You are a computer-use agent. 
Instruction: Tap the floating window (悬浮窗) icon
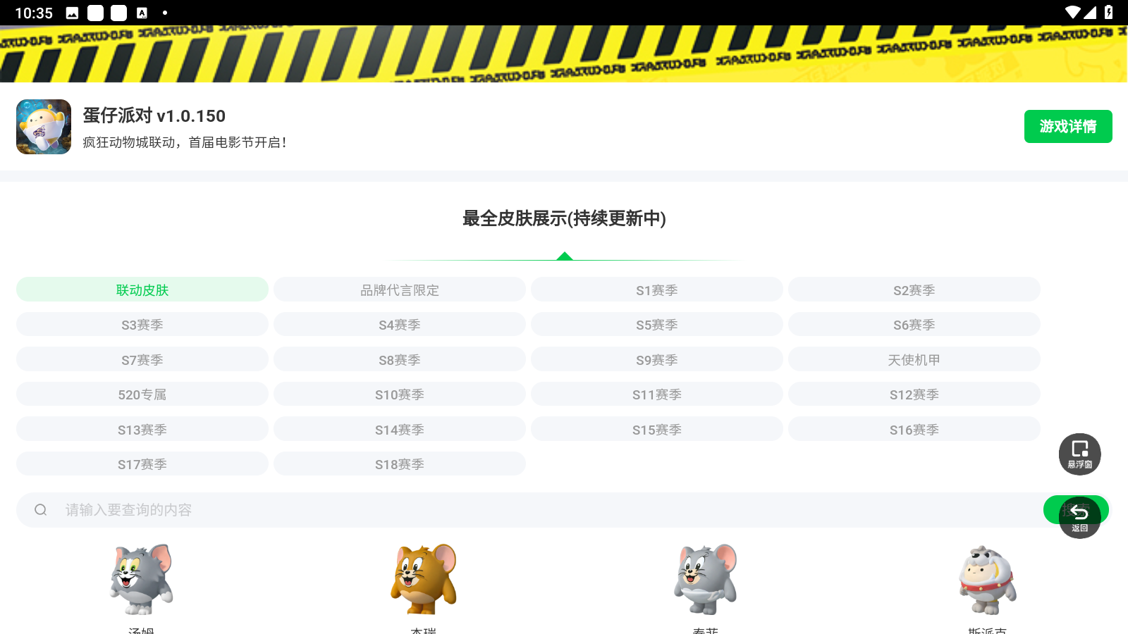(1079, 454)
